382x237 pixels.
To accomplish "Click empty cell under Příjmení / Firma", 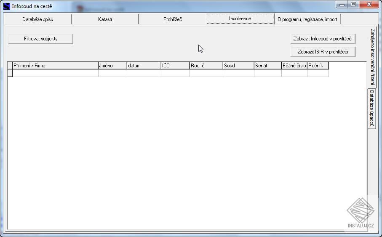I will 55,73.
